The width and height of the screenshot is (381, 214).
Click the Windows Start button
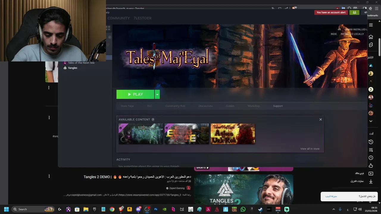click(x=6, y=209)
